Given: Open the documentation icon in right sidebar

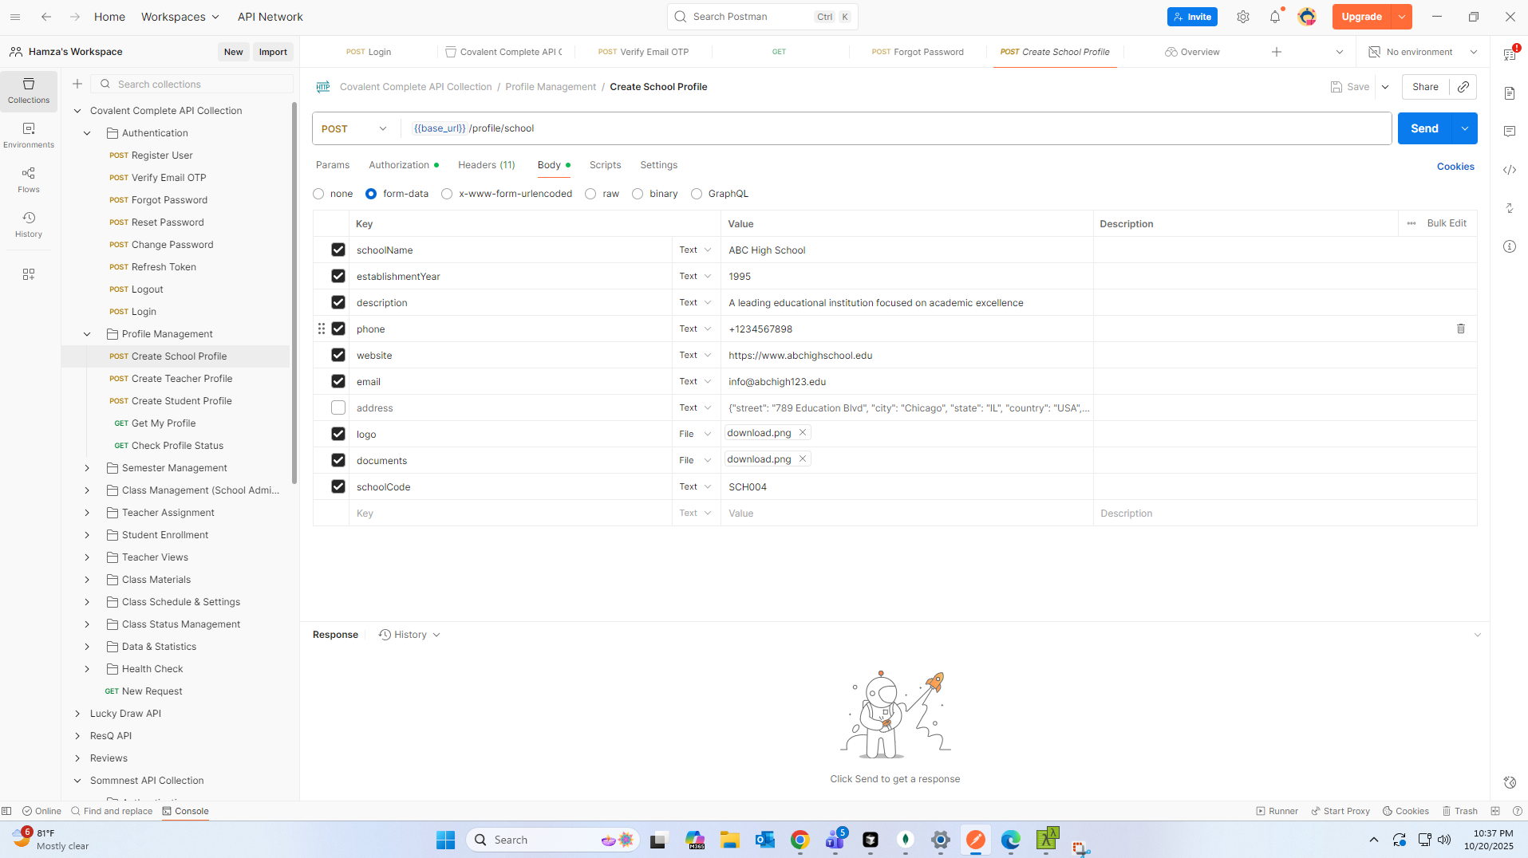Looking at the screenshot, I should (1510, 93).
